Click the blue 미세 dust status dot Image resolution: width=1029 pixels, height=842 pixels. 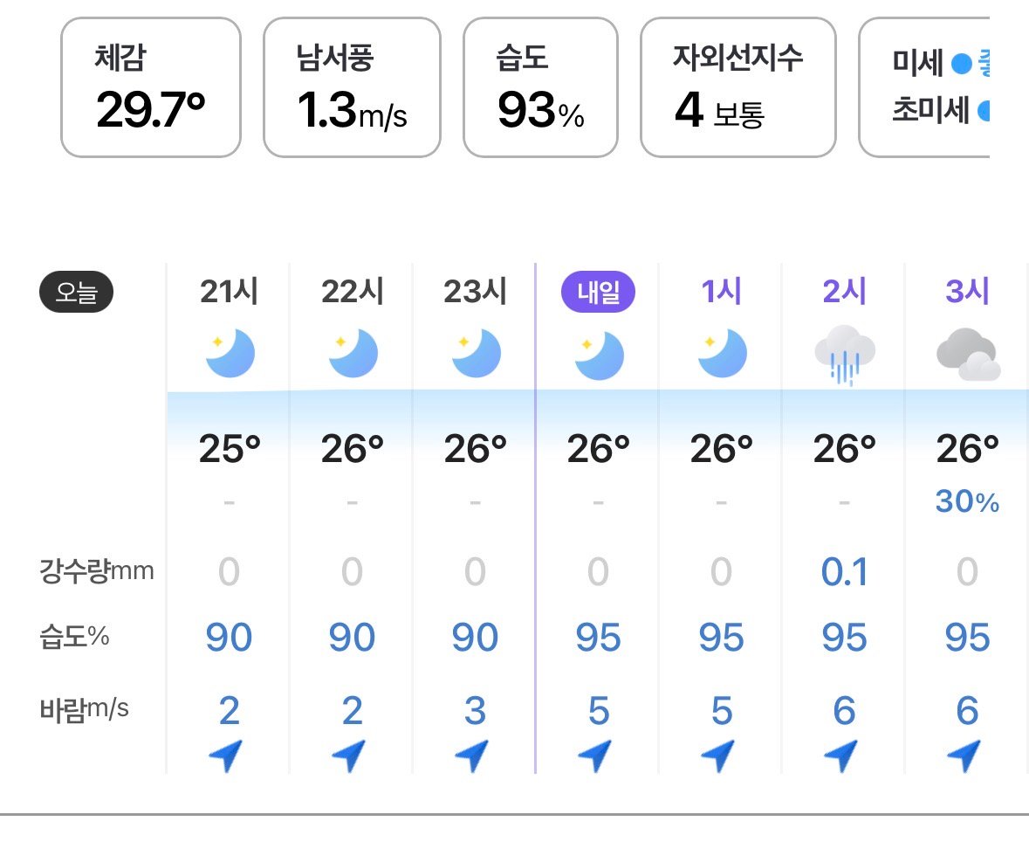pos(962,64)
